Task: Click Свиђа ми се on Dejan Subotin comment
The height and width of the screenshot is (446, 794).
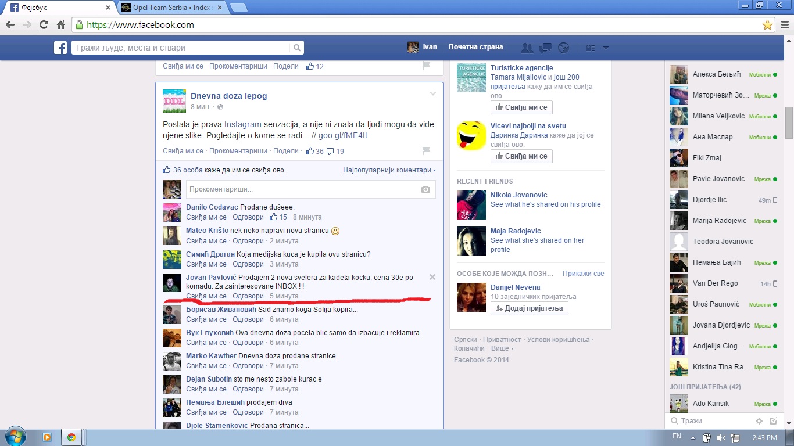Action: pyautogui.click(x=206, y=389)
